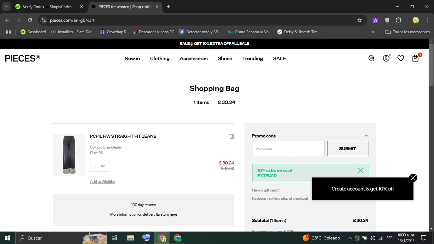View site information icon in address bar
Image resolution: width=434 pixels, height=244 pixels.
44,20
